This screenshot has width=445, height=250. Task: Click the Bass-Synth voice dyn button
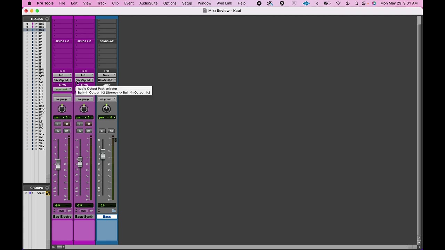(83, 211)
